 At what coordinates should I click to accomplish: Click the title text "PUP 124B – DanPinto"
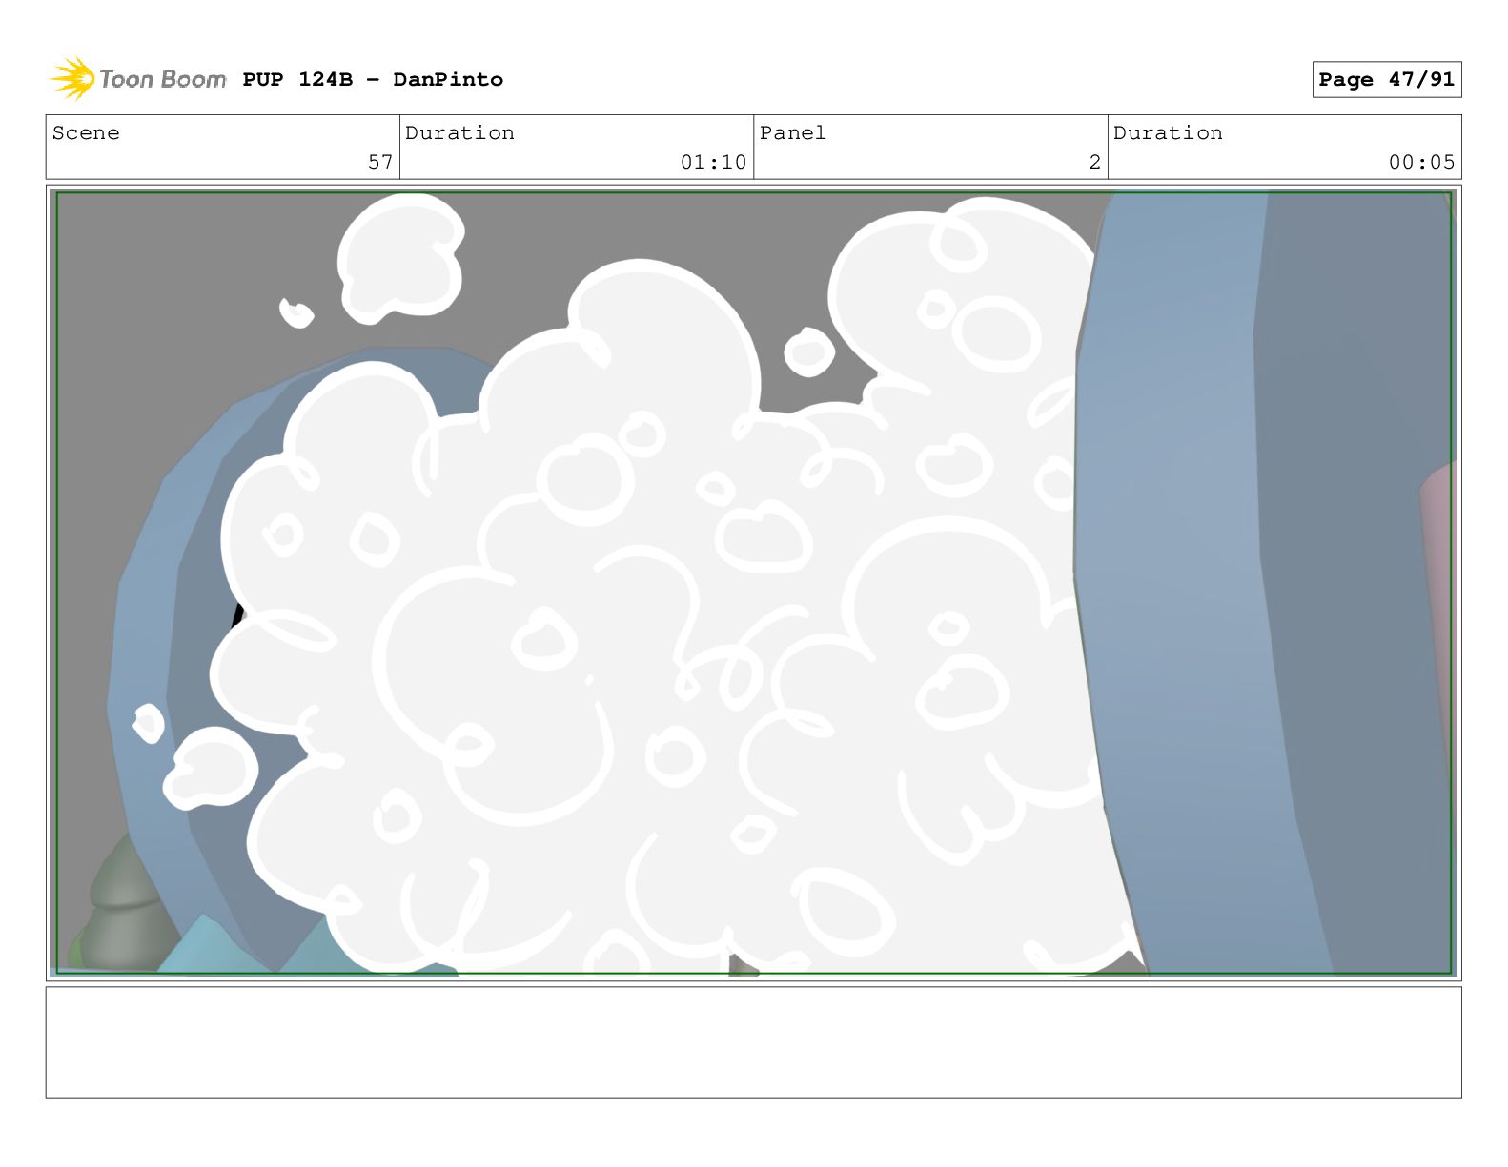(x=373, y=80)
